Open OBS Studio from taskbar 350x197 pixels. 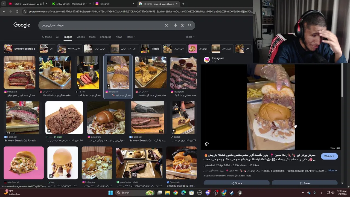[x=215, y=193]
